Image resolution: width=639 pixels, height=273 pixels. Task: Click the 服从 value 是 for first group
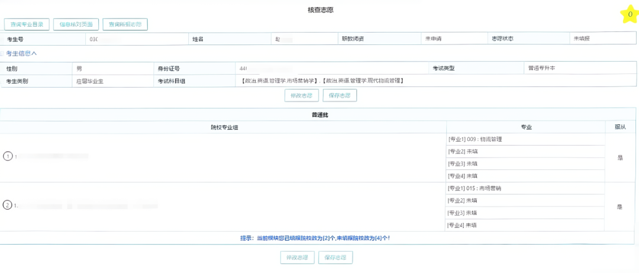coord(620,158)
